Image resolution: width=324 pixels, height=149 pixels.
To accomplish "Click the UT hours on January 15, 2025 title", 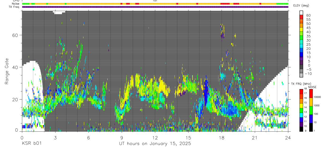I will click(x=155, y=144).
